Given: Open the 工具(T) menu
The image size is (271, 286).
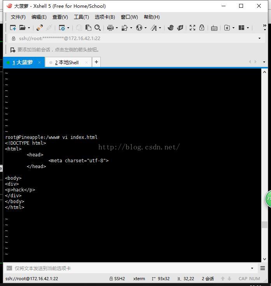Looking at the screenshot, I should [81, 17].
